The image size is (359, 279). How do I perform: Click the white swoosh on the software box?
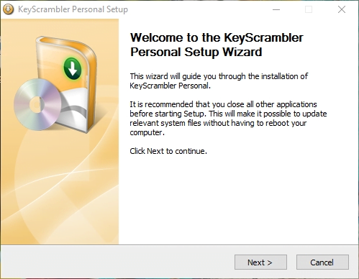73,108
